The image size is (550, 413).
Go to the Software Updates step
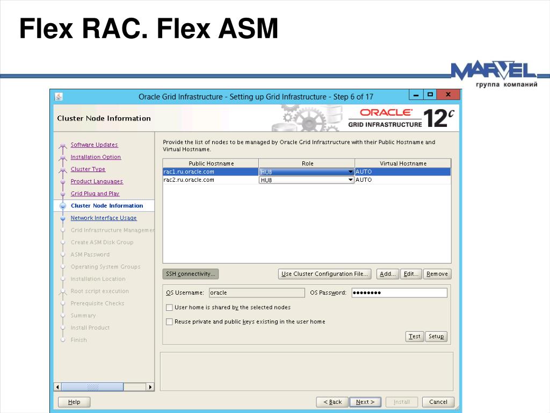click(x=94, y=145)
